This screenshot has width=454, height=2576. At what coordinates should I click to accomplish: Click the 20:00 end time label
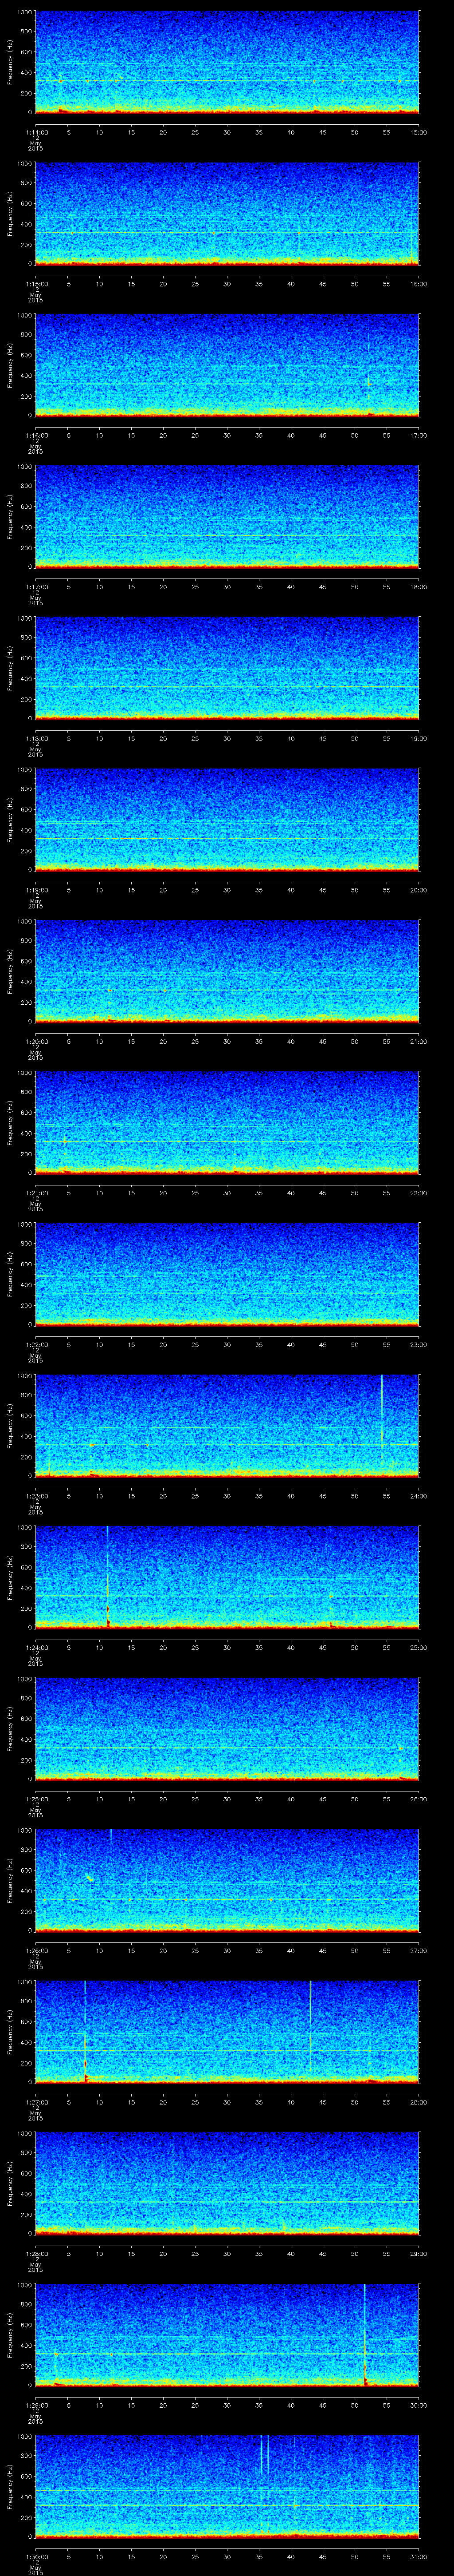point(419,890)
